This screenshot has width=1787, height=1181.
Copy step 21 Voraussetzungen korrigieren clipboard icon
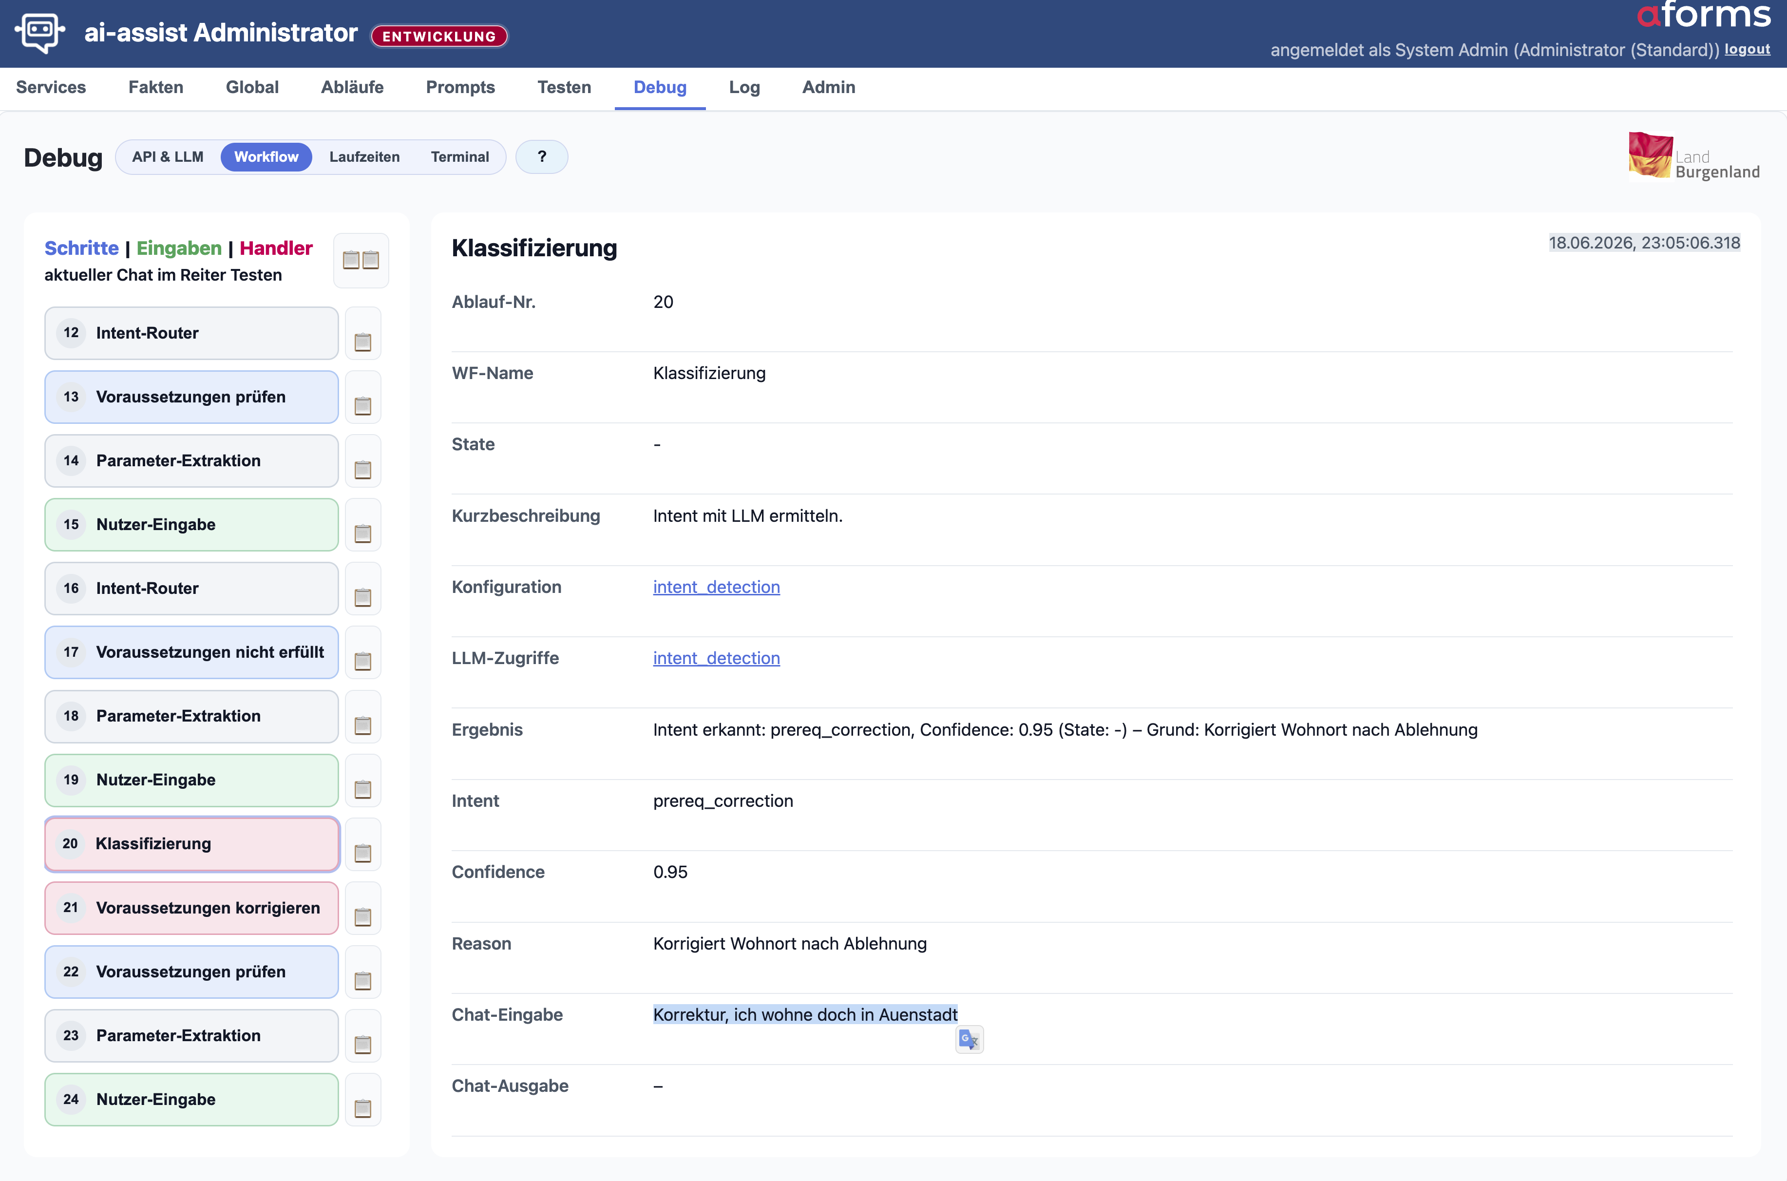[x=363, y=909]
